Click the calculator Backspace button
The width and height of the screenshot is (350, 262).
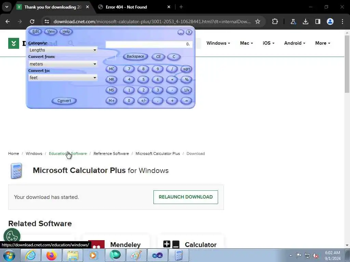click(x=135, y=57)
